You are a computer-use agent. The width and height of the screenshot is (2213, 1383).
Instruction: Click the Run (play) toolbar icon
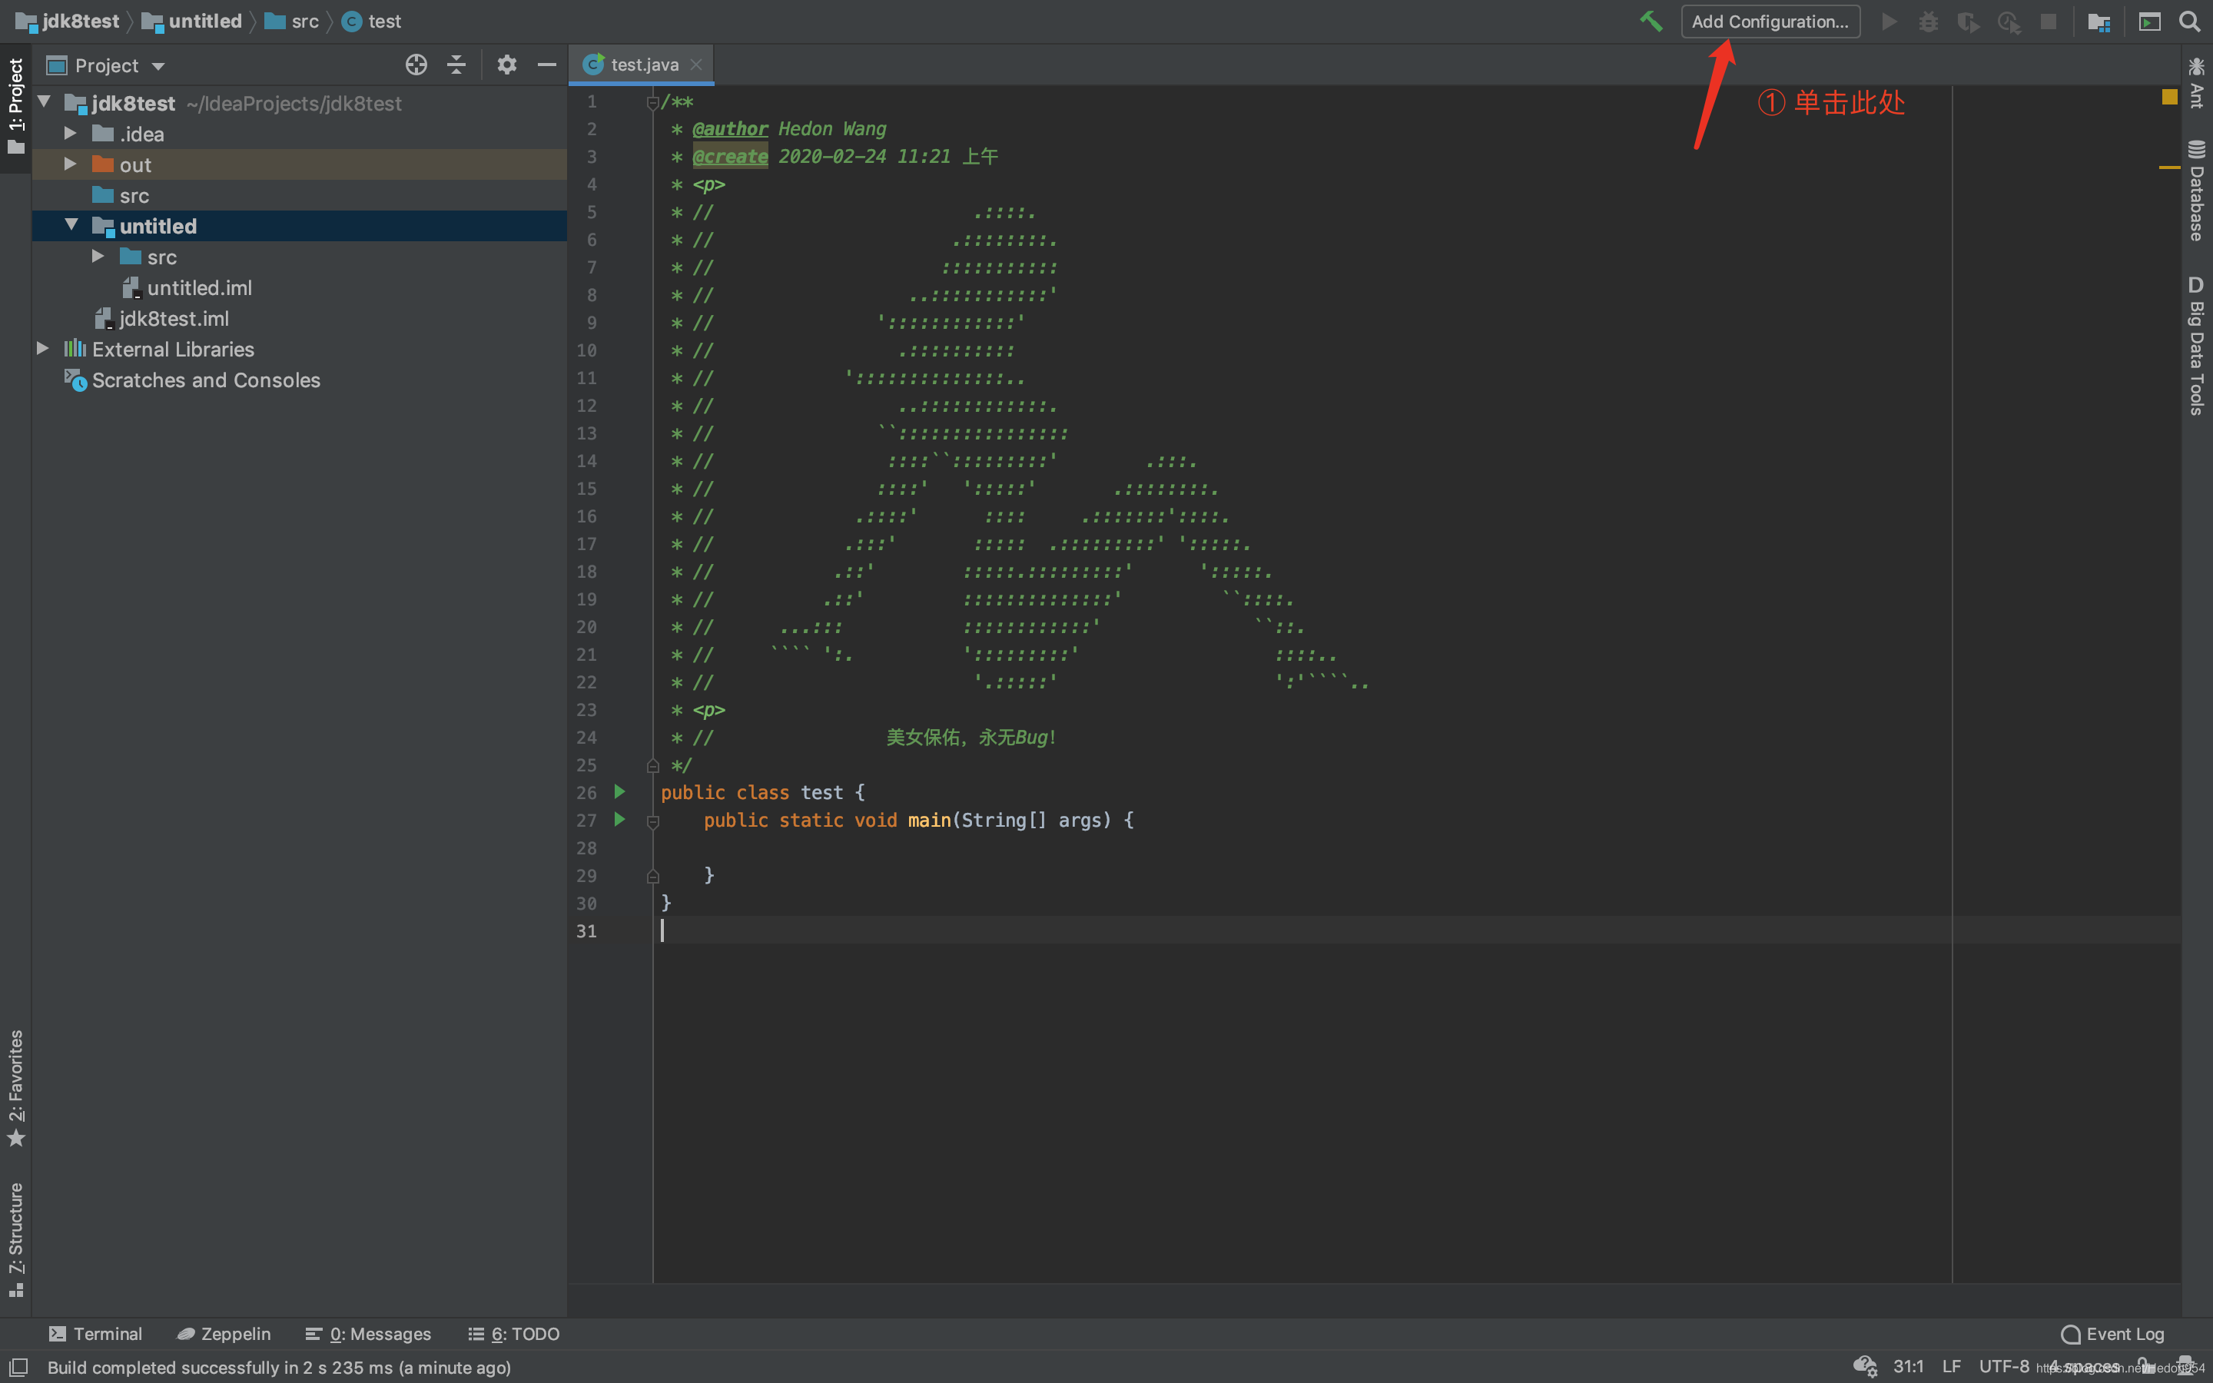[1890, 21]
